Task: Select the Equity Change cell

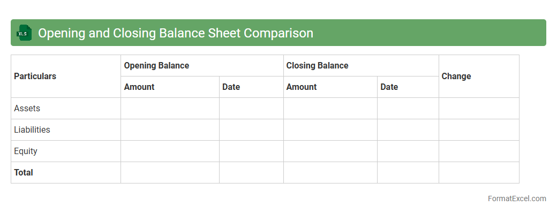Action: pos(479,151)
